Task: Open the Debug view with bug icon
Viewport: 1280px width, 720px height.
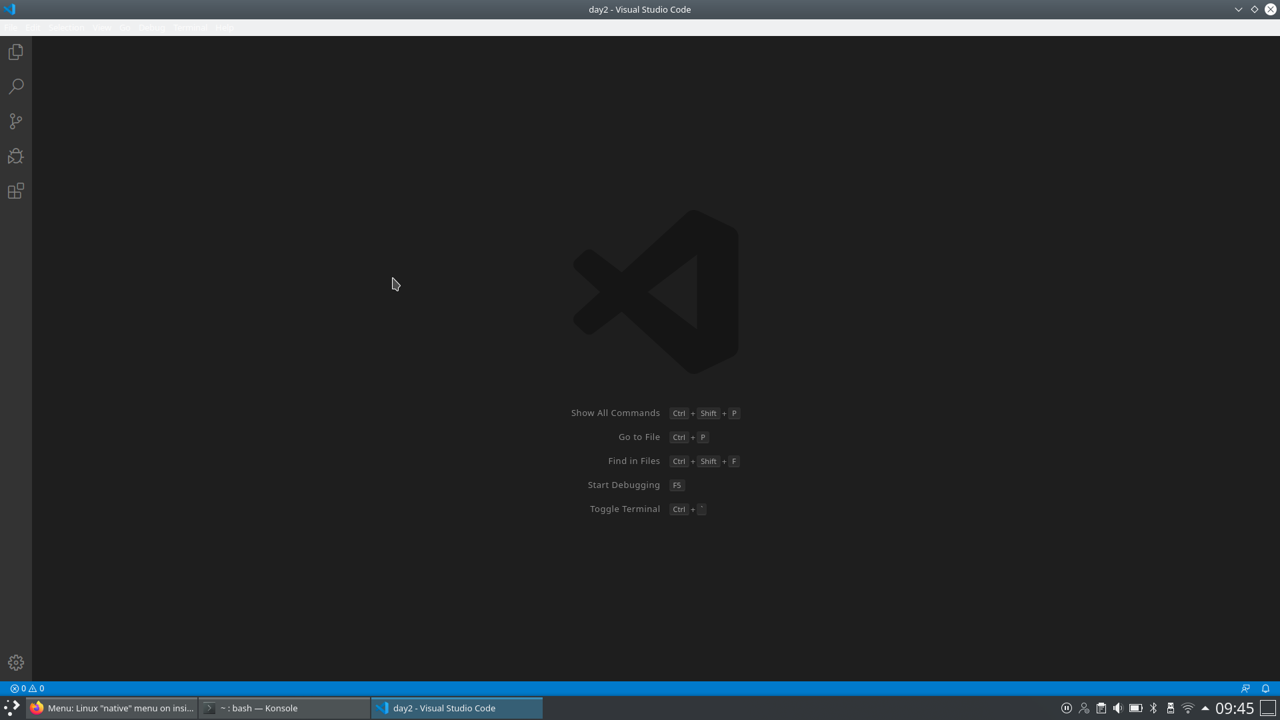Action: (16, 156)
